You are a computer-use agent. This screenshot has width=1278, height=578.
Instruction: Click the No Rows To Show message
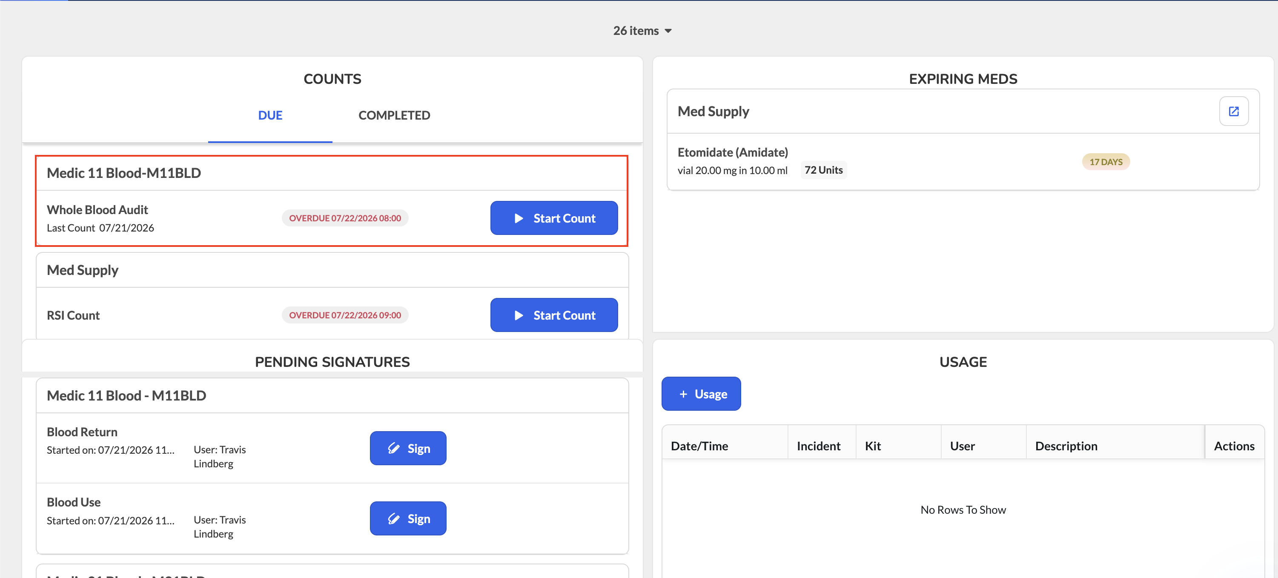coord(963,509)
